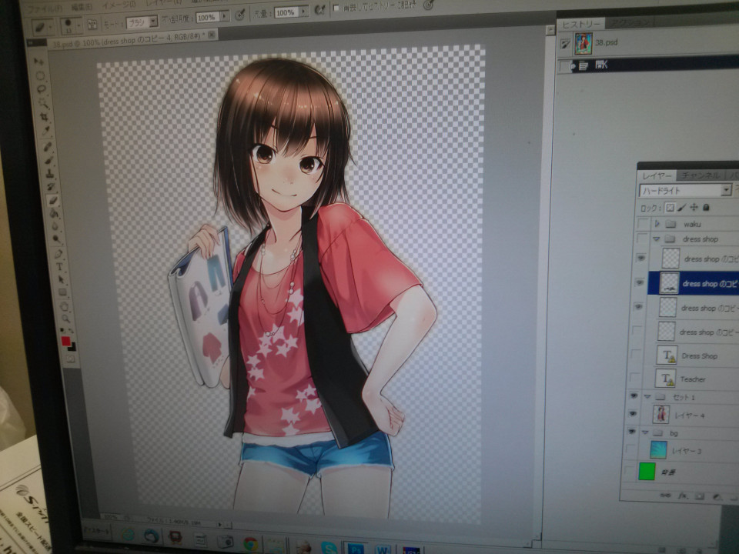Select the Dodge tool
This screenshot has height=554, width=739.
click(56, 239)
